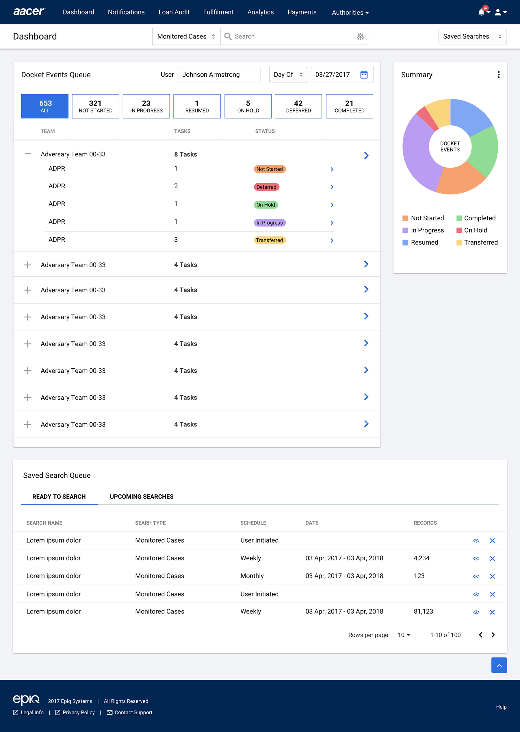Screen dimensions: 520x732
Task: Open the Monitored Cases dropdown
Action: (186, 36)
